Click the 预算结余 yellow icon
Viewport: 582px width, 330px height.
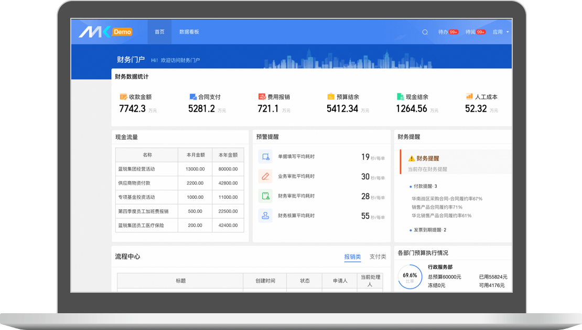pyautogui.click(x=331, y=97)
